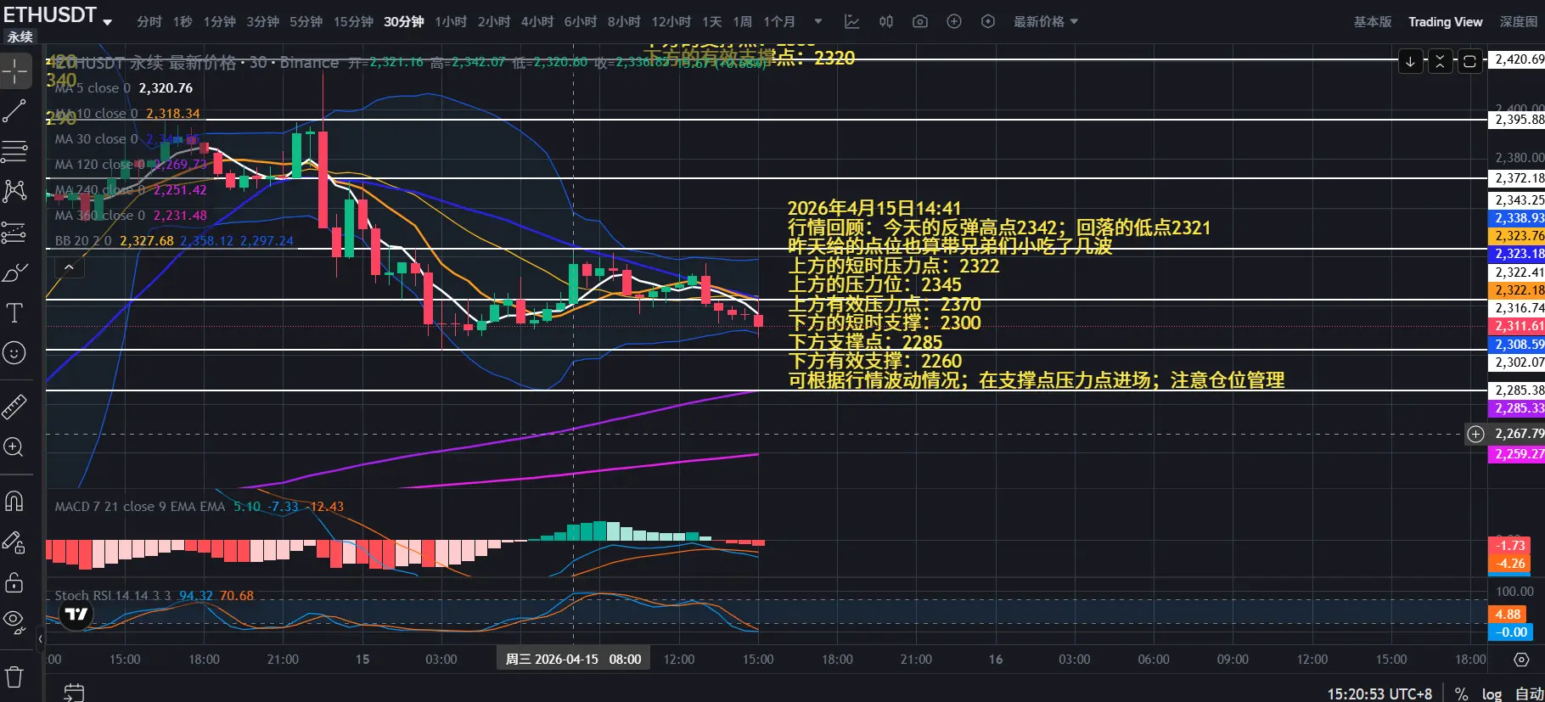This screenshot has width=1545, height=702.
Task: Toggle percent scale with % button
Action: 1461,694
